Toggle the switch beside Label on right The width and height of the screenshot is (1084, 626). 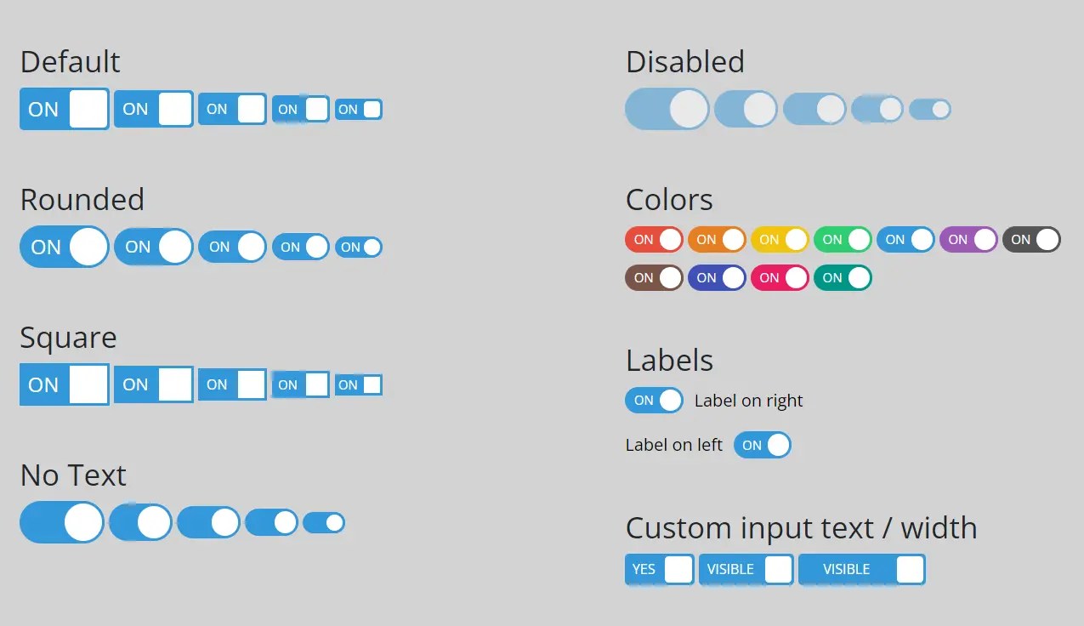pos(654,400)
